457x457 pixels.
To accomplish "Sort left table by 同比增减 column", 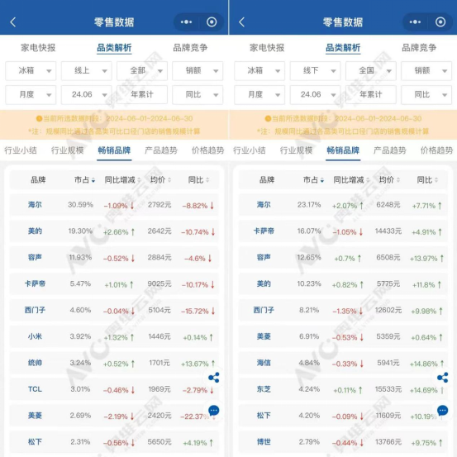I will (x=122, y=180).
